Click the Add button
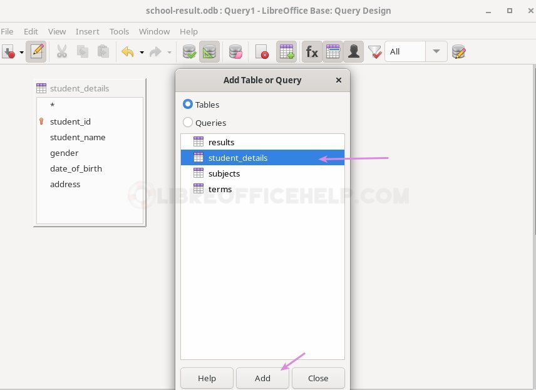This screenshot has height=390, width=536. 262,378
